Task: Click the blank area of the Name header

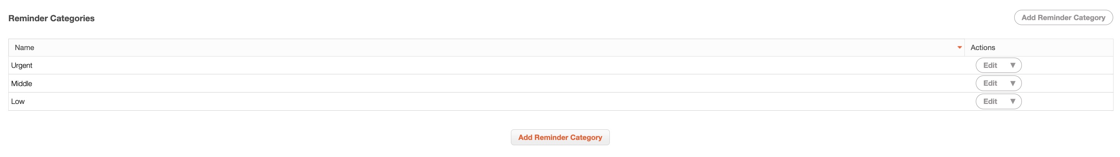Action: (x=478, y=48)
